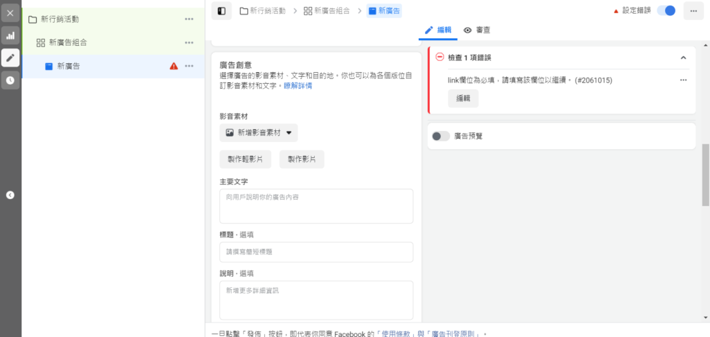Collapse the 檢查 1 項錯誤 panel

(683, 58)
